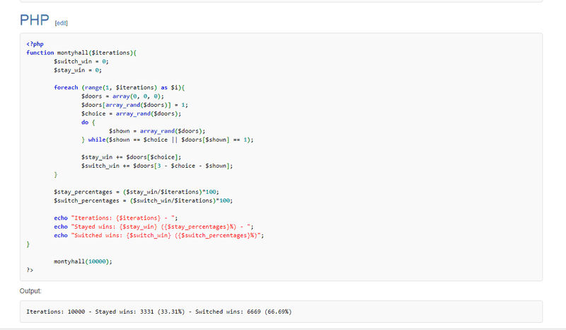Click the Output result text box

[x=282, y=312]
